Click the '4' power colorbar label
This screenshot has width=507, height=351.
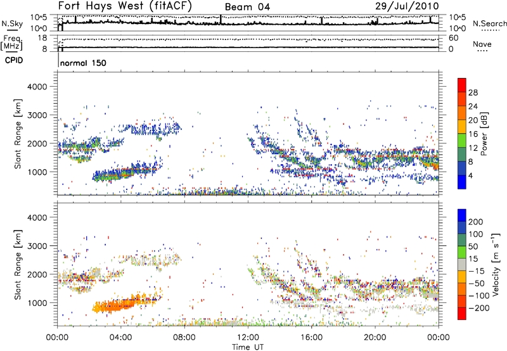471,175
